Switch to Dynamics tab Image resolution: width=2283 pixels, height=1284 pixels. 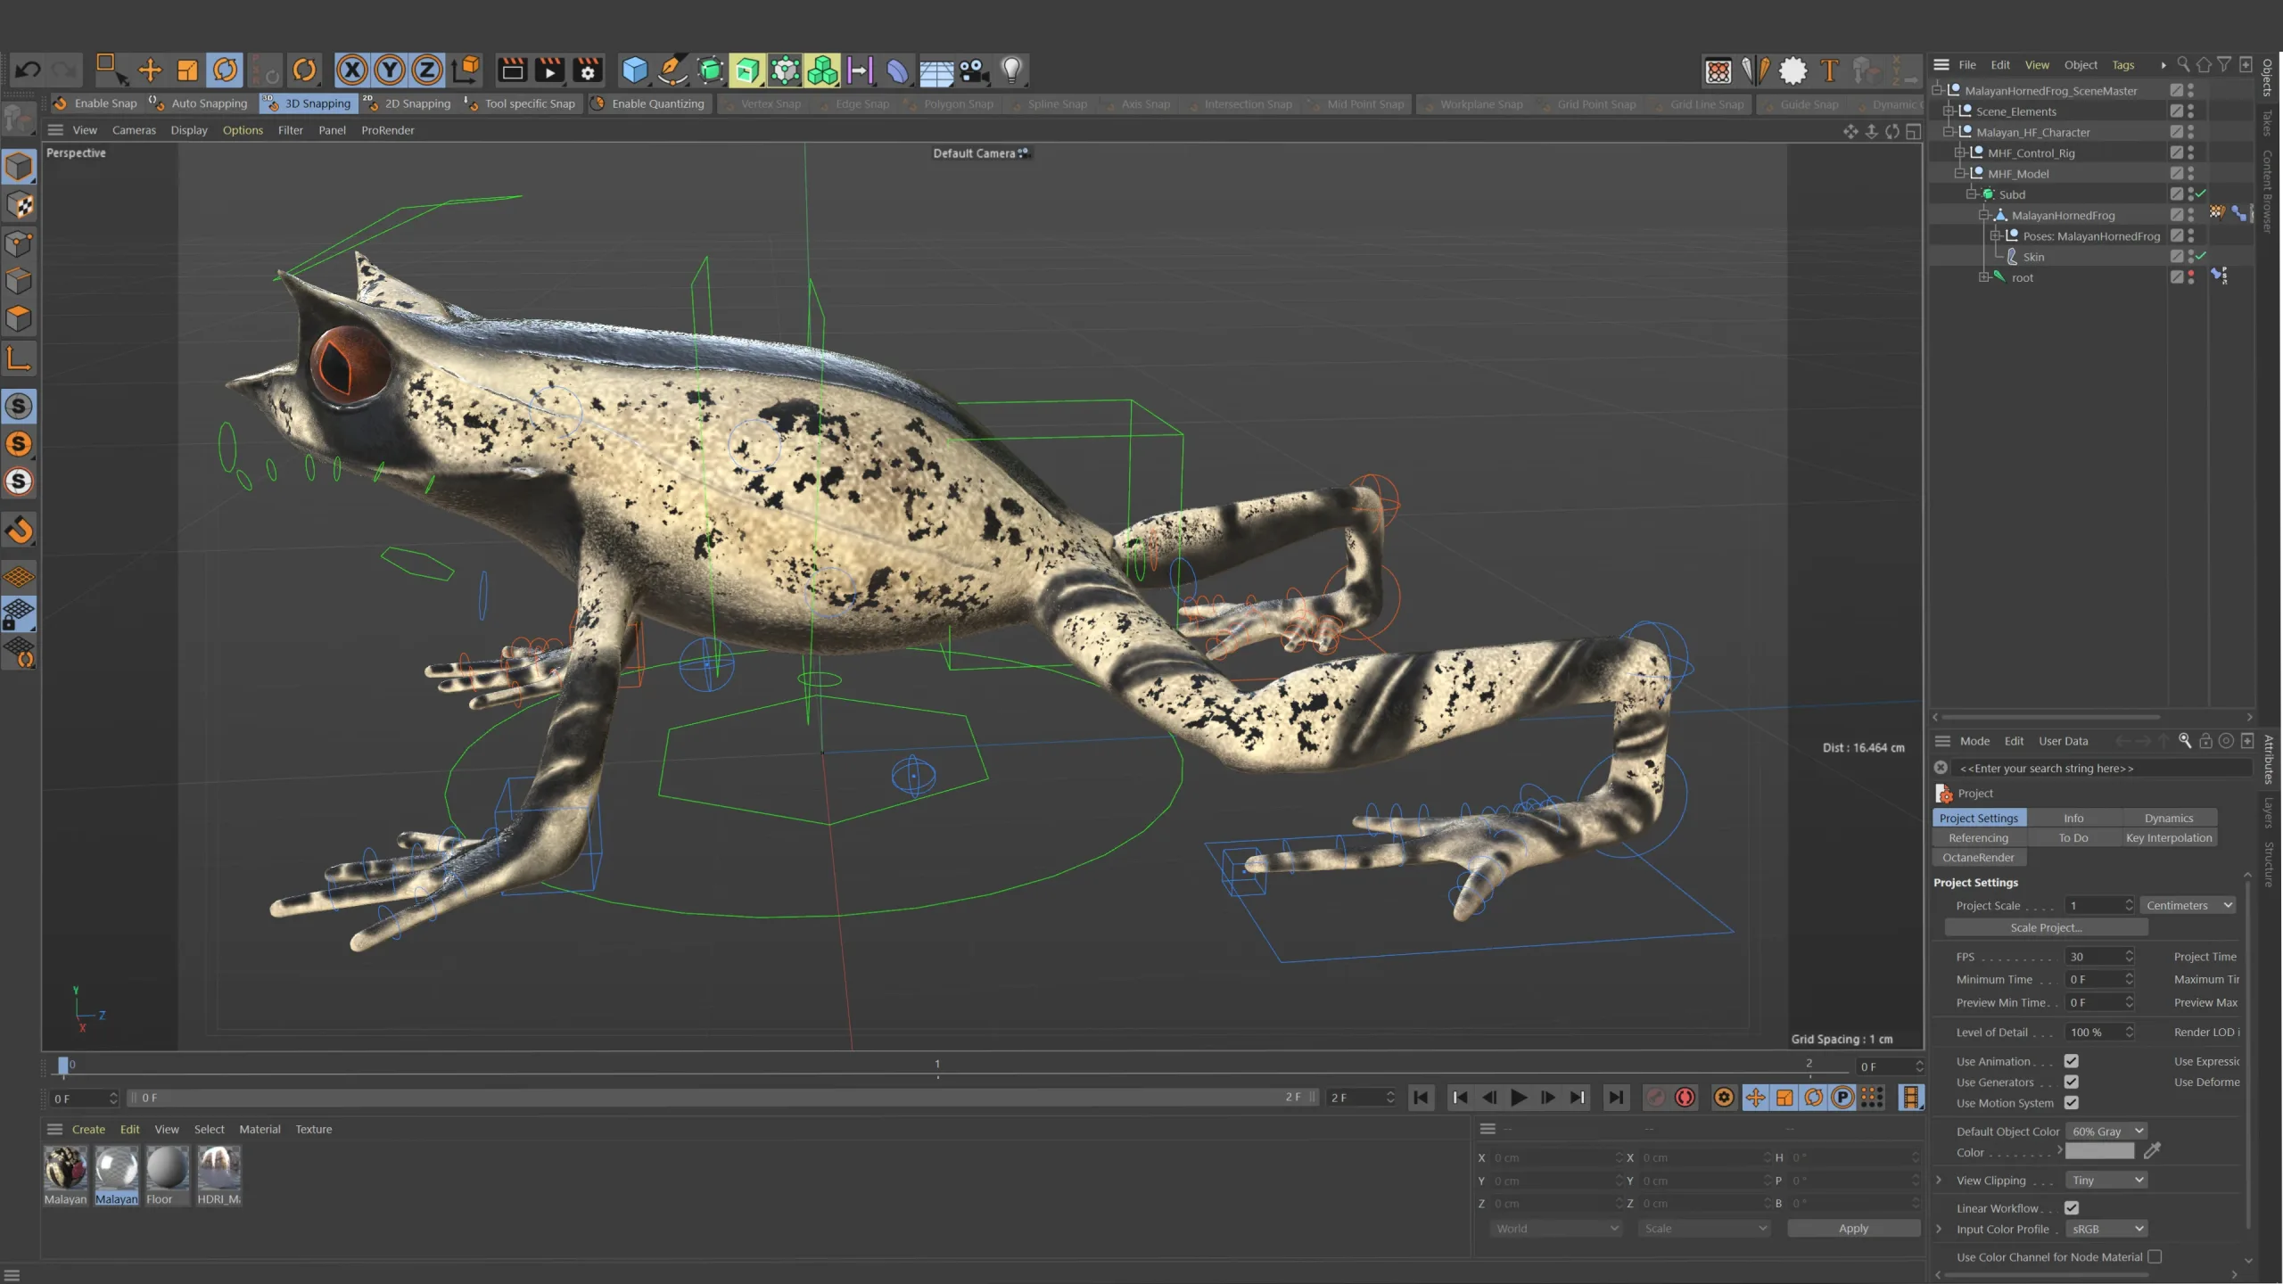[2168, 818]
